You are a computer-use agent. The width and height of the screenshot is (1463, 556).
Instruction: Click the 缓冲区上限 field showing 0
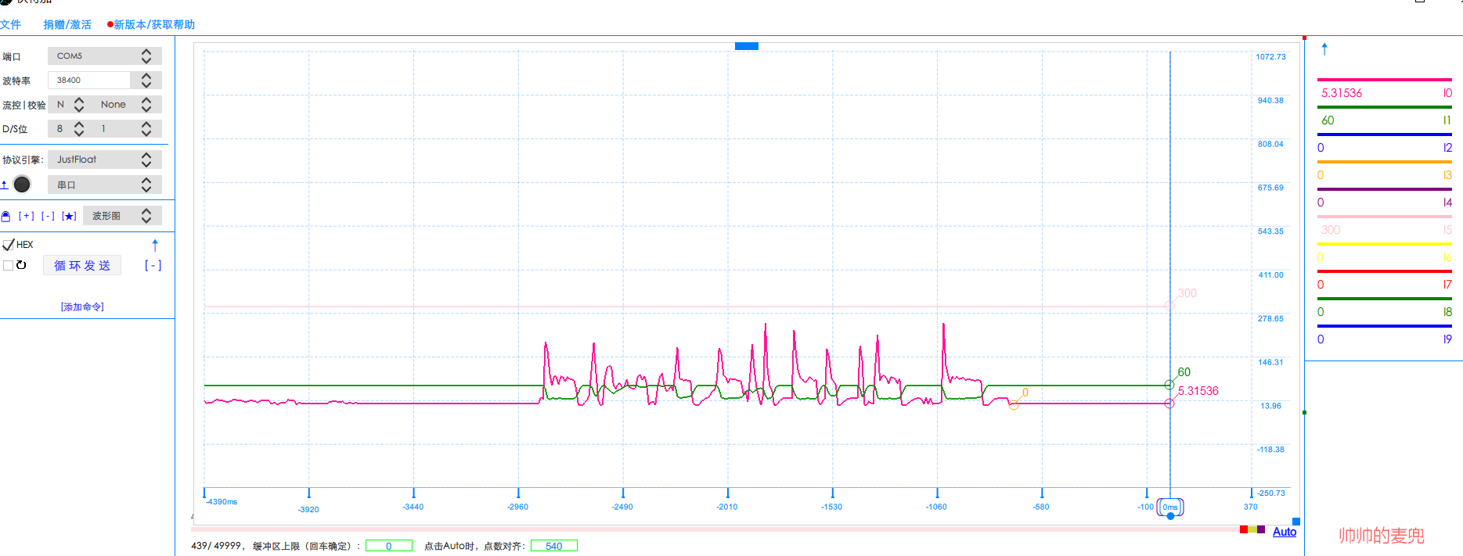tap(389, 546)
